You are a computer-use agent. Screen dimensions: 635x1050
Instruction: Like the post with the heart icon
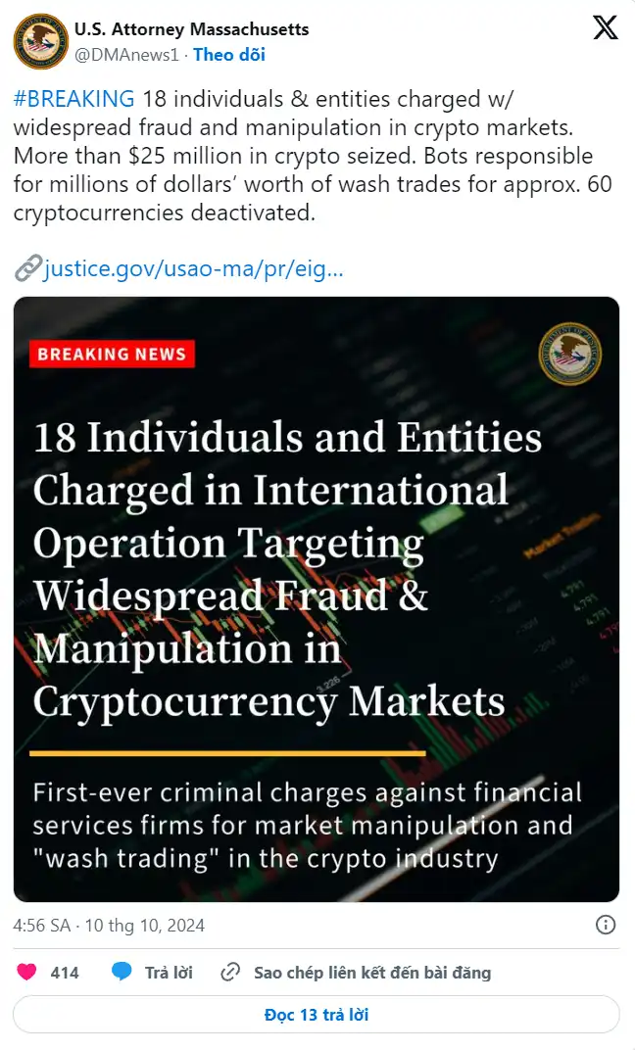pos(27,973)
